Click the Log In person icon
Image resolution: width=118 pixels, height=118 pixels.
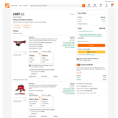(x=106, y=5)
